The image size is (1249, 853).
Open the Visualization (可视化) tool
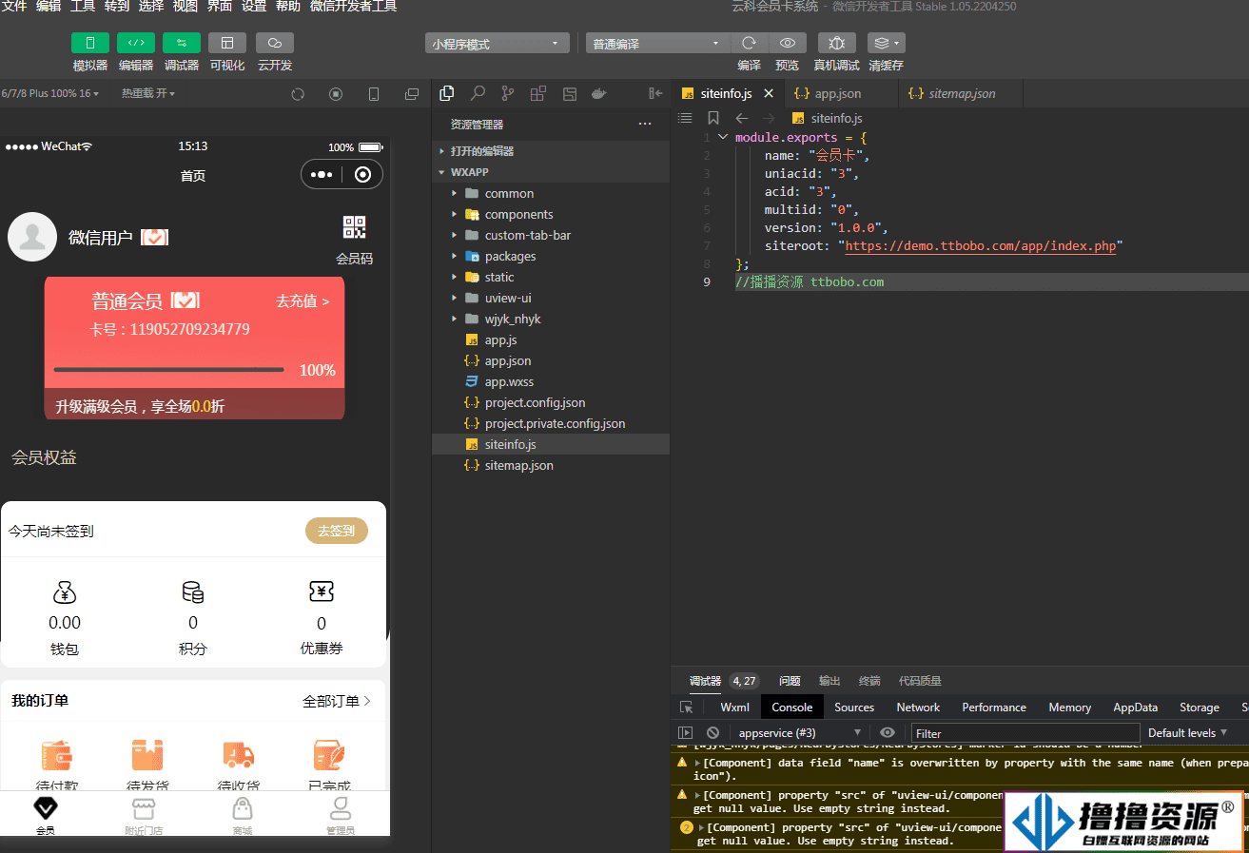[227, 43]
